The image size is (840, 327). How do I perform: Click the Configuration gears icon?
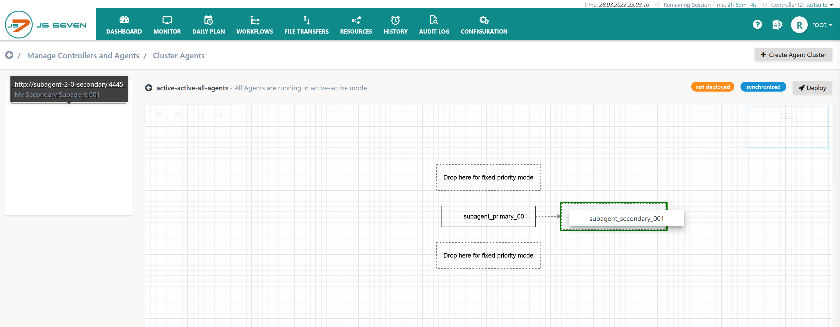coord(484,20)
